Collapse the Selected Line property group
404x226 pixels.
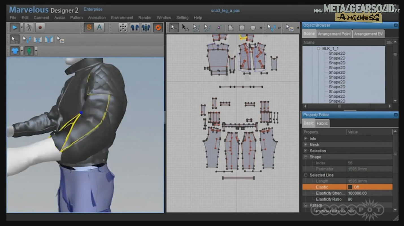coord(306,175)
